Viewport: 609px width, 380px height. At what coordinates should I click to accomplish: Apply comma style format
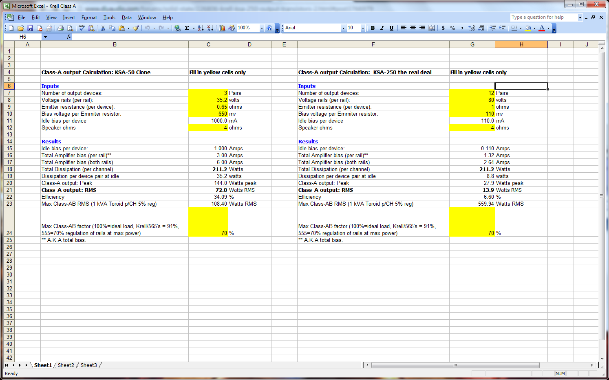point(462,28)
